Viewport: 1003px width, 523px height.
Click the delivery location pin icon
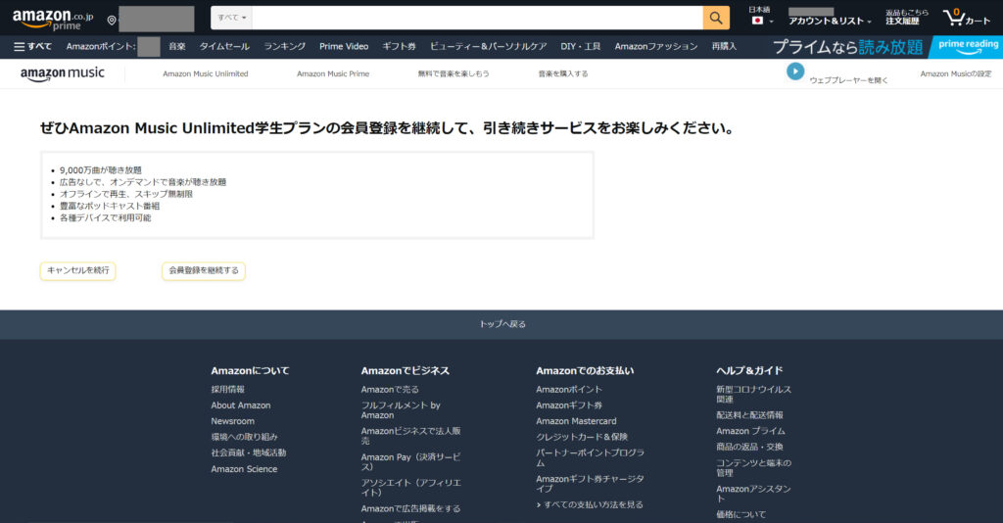[x=112, y=21]
